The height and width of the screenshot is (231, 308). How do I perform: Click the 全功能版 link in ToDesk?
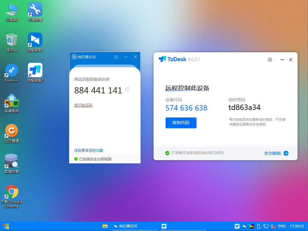coord(273,153)
